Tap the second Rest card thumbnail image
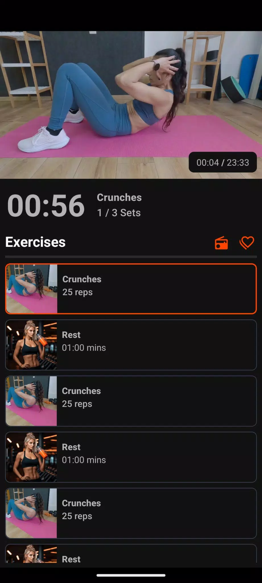Viewport: 262px width, 583px height. tap(31, 457)
